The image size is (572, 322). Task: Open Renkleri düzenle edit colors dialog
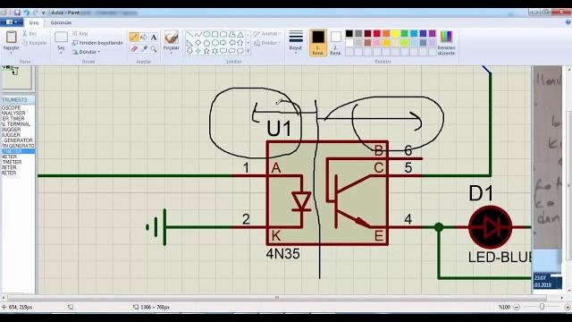(446, 43)
